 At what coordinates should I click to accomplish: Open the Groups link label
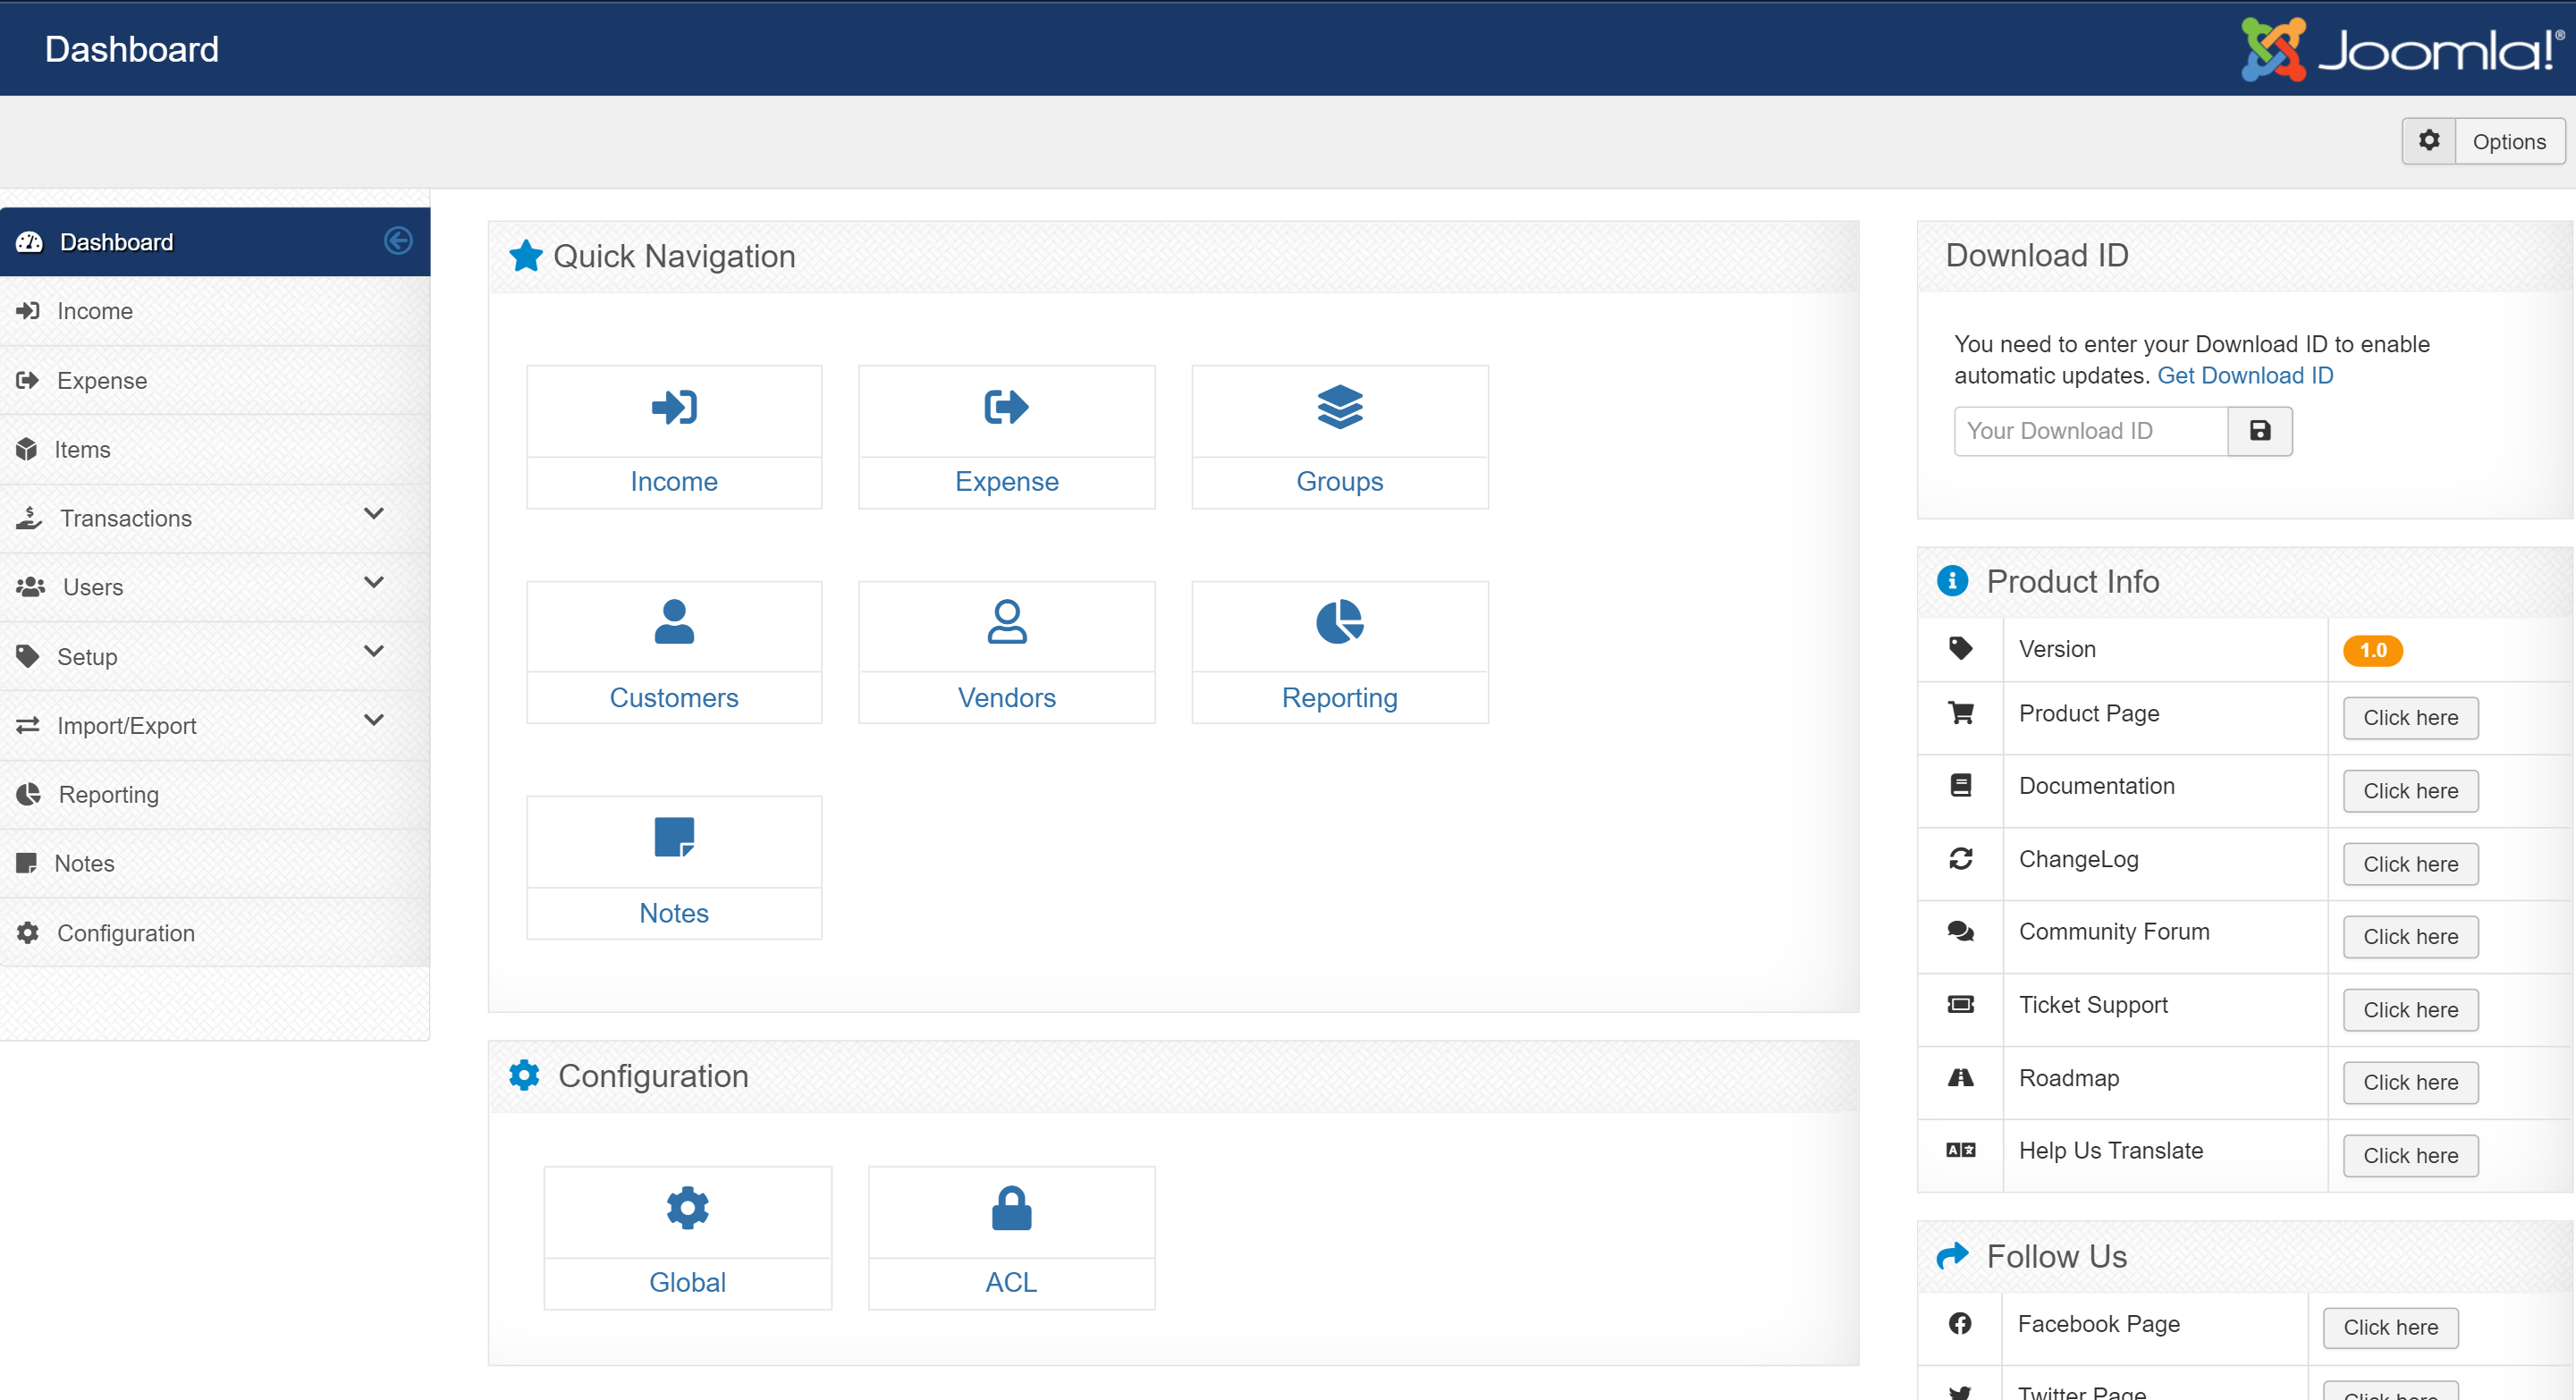[x=1339, y=482]
